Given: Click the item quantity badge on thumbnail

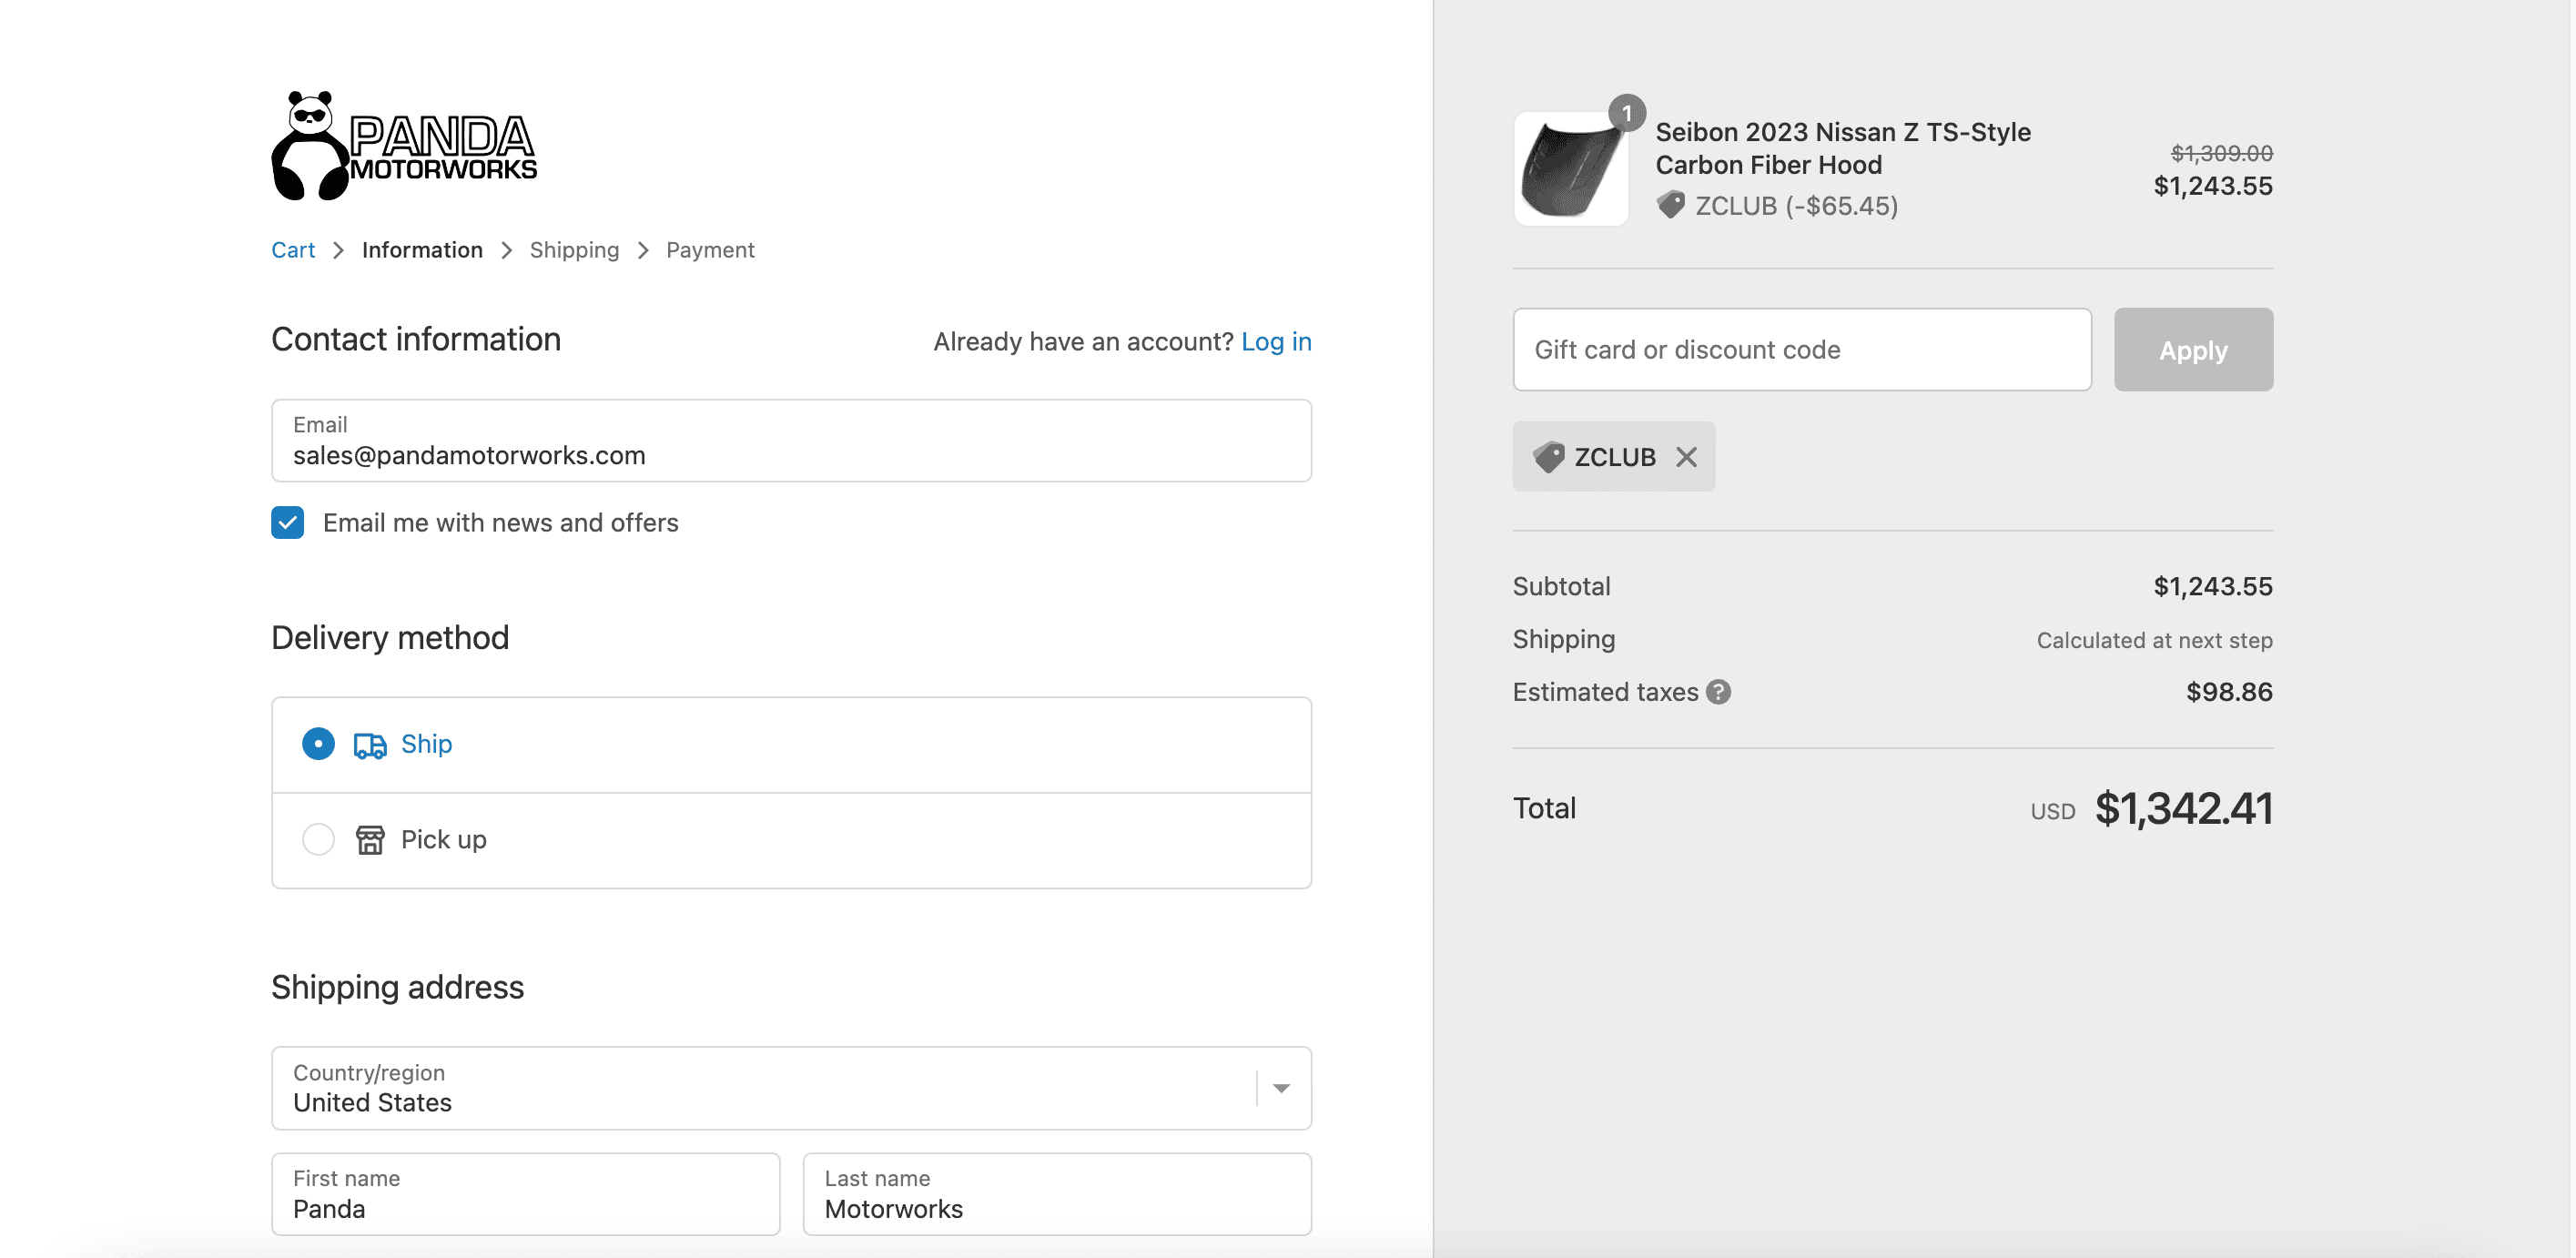Looking at the screenshot, I should click(1627, 113).
